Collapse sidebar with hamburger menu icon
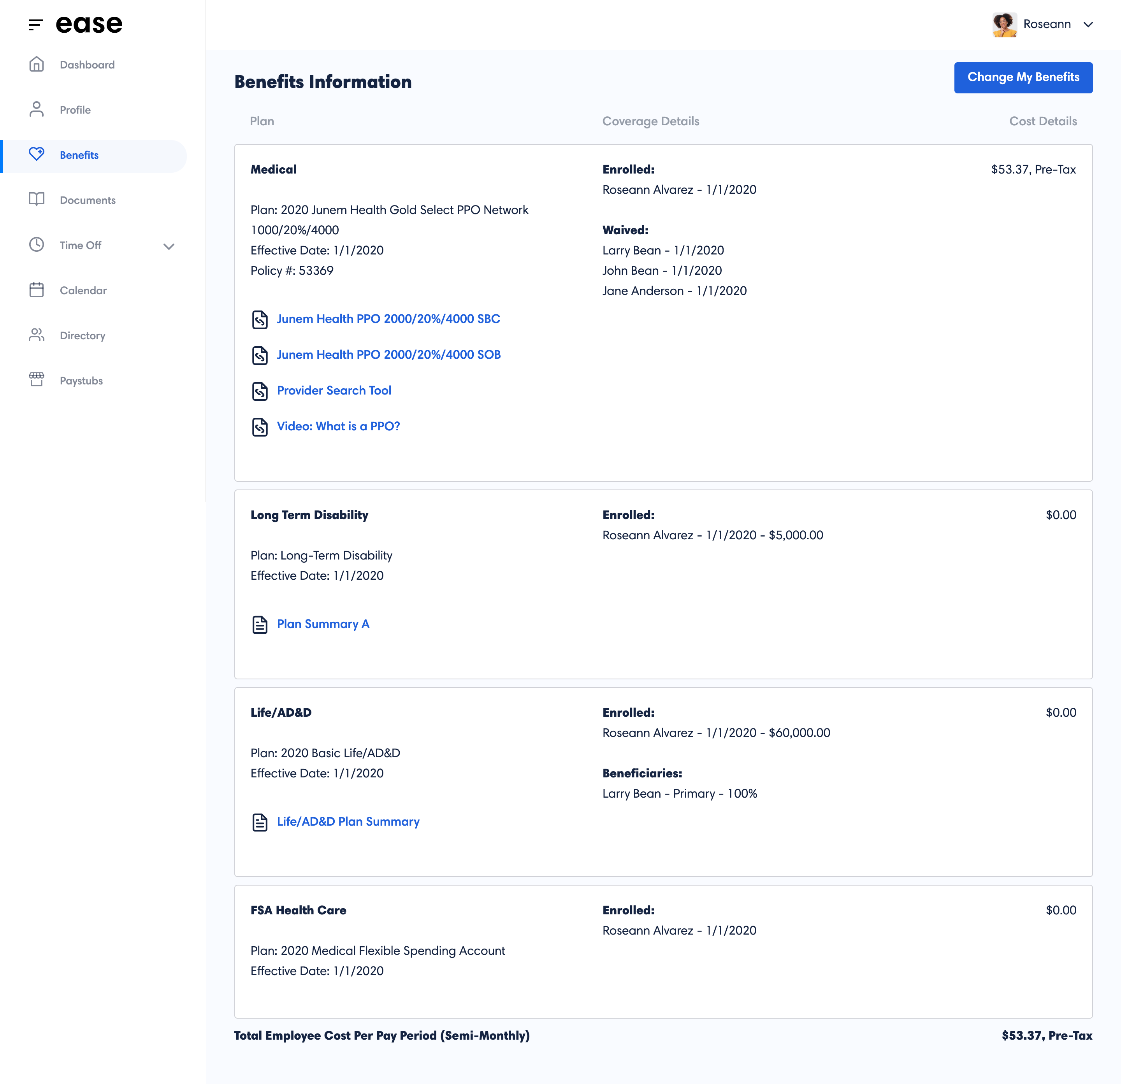The height and width of the screenshot is (1084, 1121). pos(35,25)
